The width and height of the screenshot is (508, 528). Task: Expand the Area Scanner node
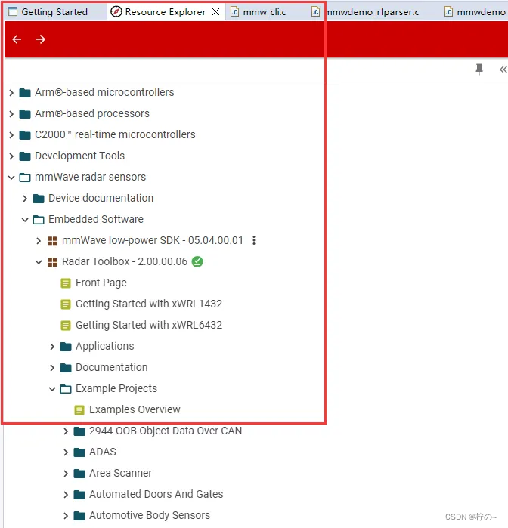pos(66,474)
